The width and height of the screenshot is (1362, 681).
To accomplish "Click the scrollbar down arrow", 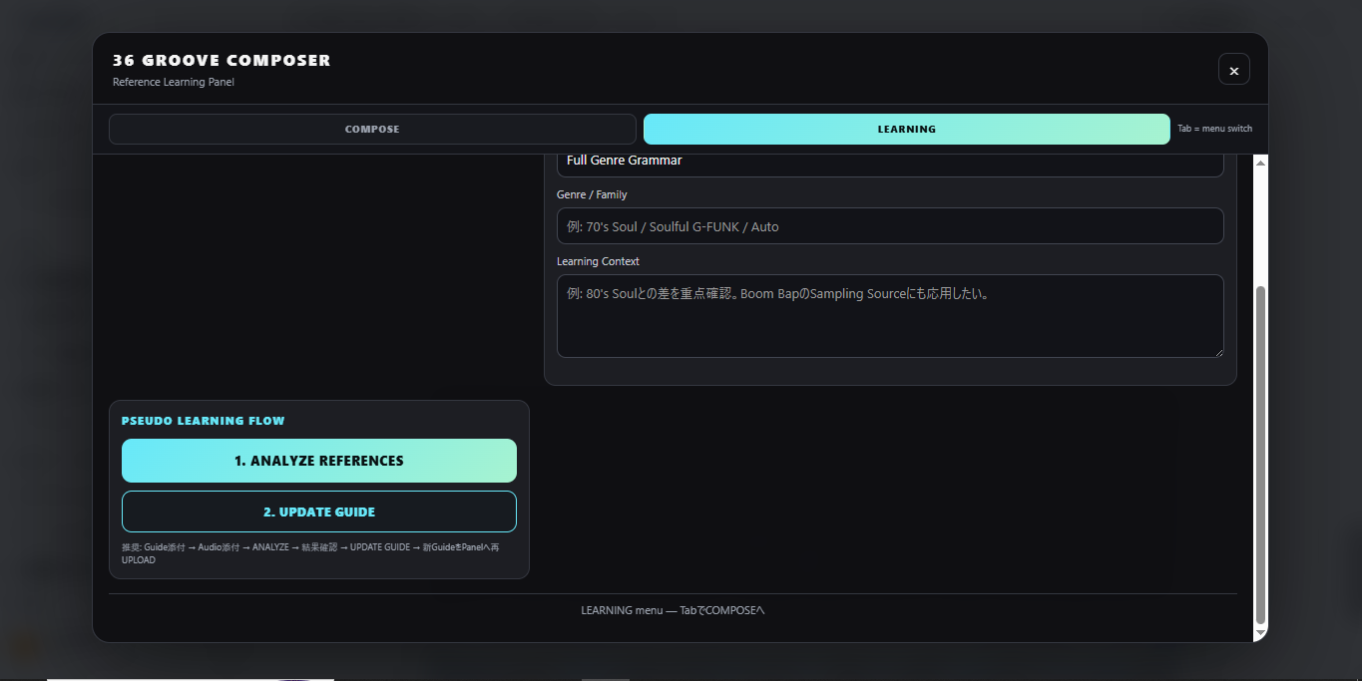I will point(1260,633).
